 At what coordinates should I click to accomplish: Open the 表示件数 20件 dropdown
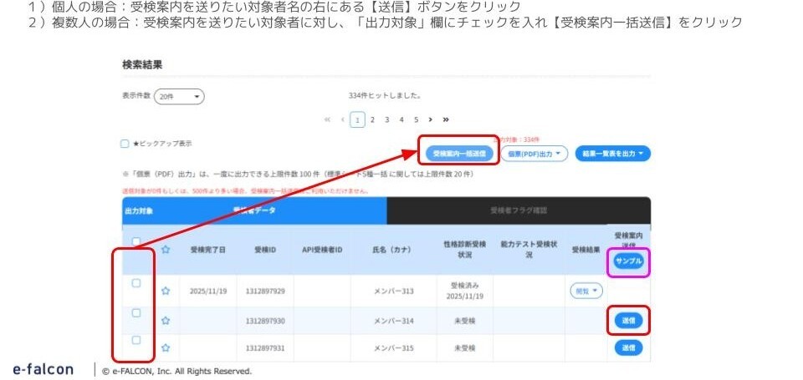(179, 97)
